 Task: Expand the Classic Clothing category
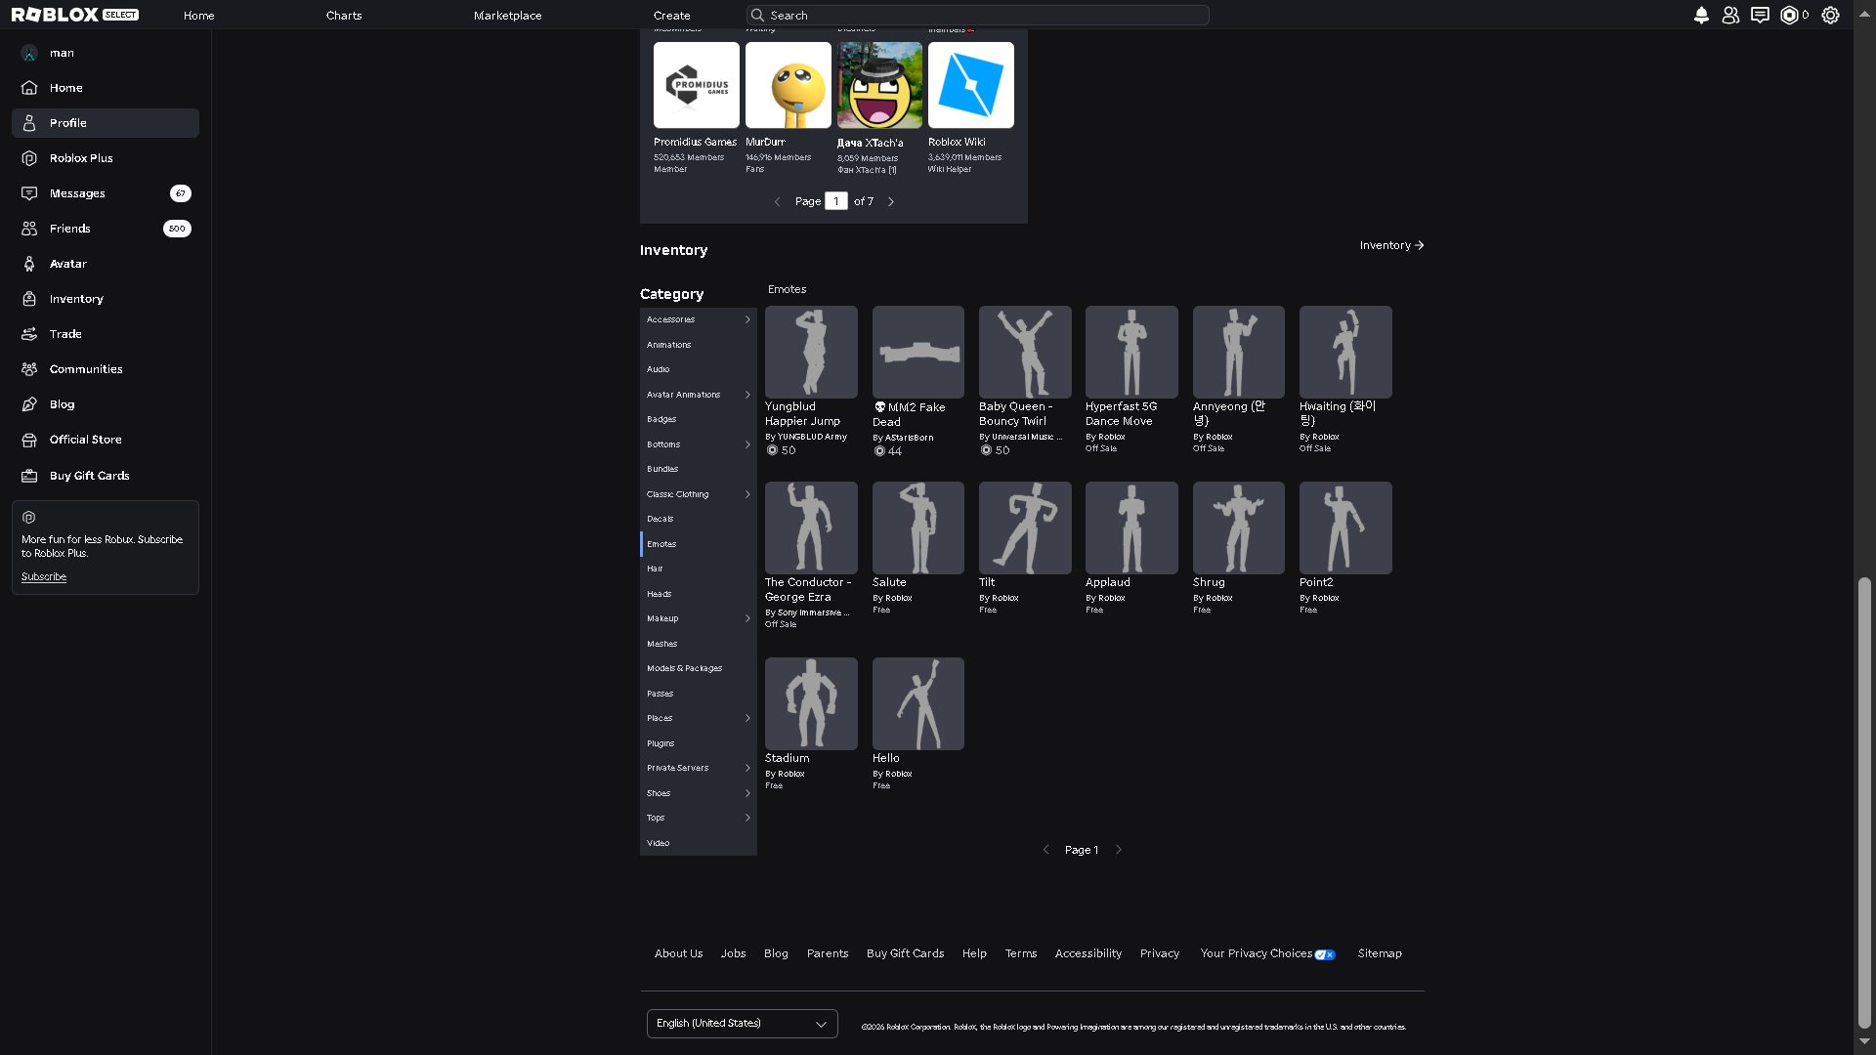[x=699, y=494]
